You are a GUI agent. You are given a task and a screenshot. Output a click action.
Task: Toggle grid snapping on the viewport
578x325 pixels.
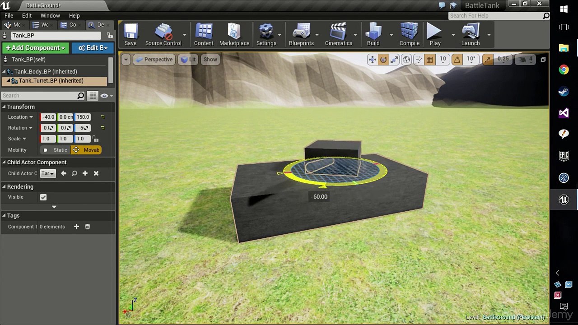pyautogui.click(x=429, y=60)
